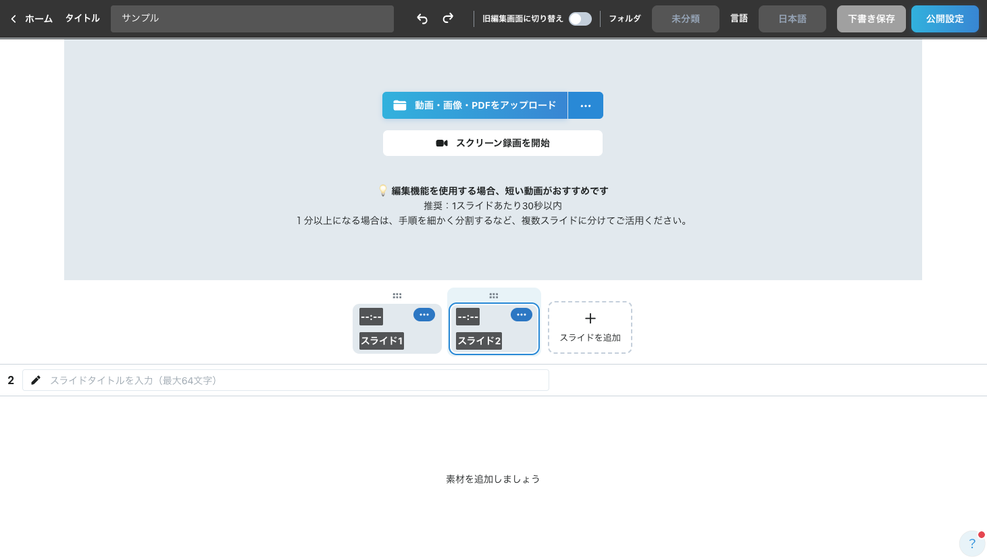Click drag handle above スライド1
Screen dimensions: 987x559
(397, 296)
